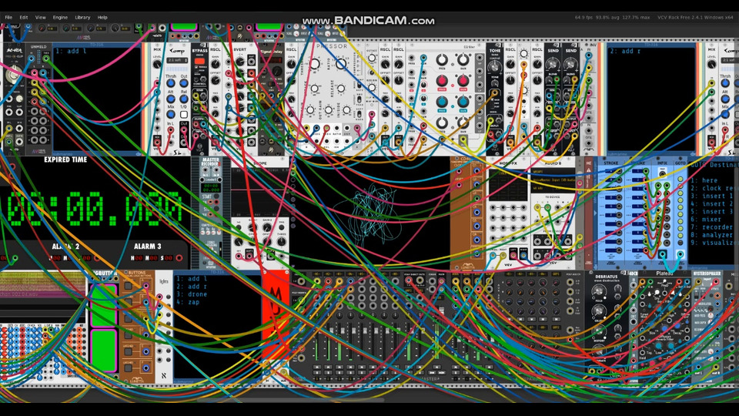Open the Library menu

pos(82,18)
